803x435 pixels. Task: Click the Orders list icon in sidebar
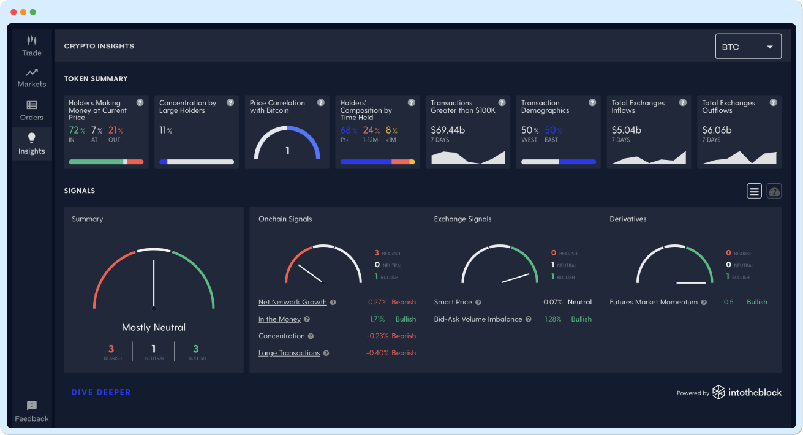click(x=31, y=104)
